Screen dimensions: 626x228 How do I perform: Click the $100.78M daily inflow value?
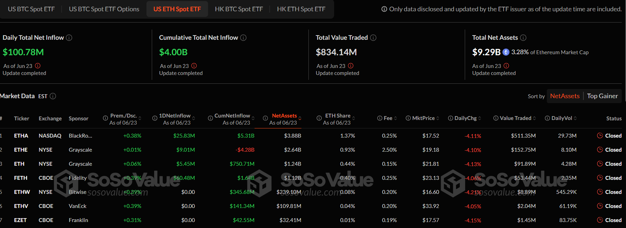[23, 52]
